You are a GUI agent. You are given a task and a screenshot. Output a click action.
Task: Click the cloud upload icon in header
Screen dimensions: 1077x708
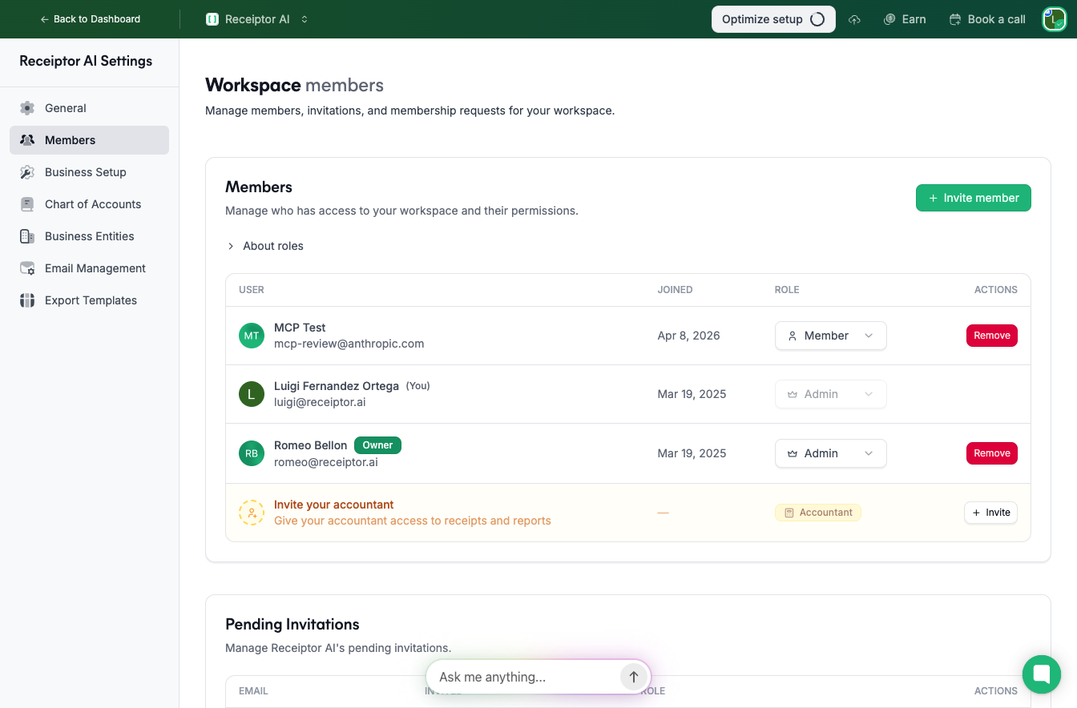click(854, 19)
